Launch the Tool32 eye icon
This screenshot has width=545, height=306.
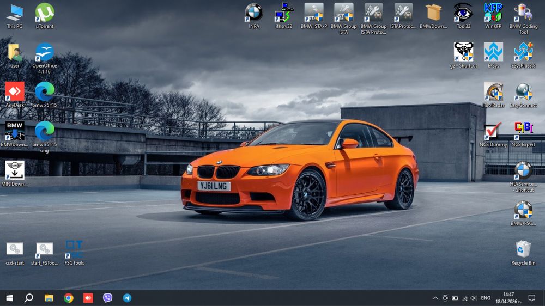[x=463, y=16]
